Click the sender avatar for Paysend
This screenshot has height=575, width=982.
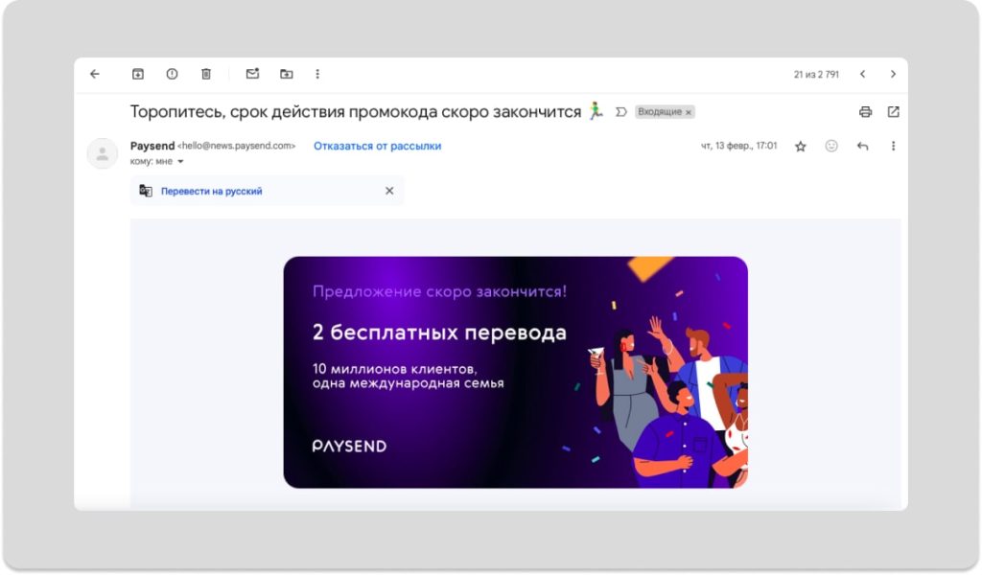point(102,153)
